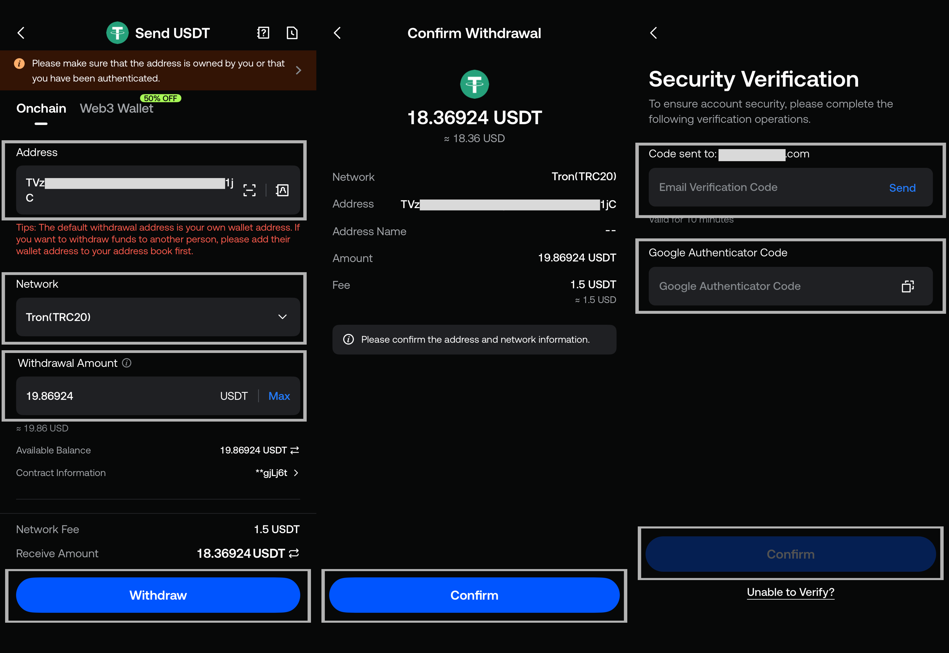Screen dimensions: 949x653
Task: Tap the transfer icon next to Available Balance
Action: pos(295,451)
